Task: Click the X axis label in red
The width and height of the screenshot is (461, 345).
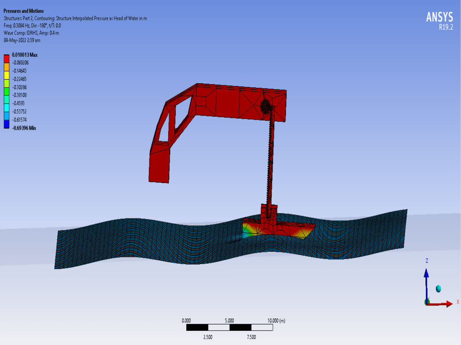Action: point(458,300)
